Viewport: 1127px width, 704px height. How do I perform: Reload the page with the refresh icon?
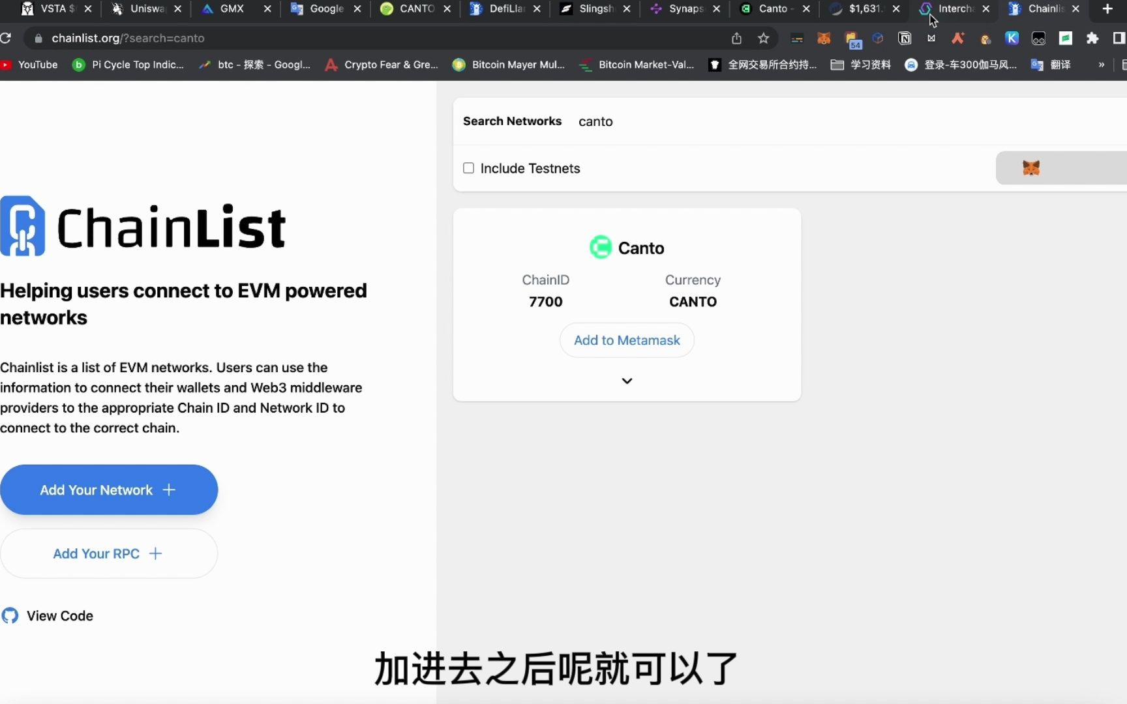(x=6, y=38)
